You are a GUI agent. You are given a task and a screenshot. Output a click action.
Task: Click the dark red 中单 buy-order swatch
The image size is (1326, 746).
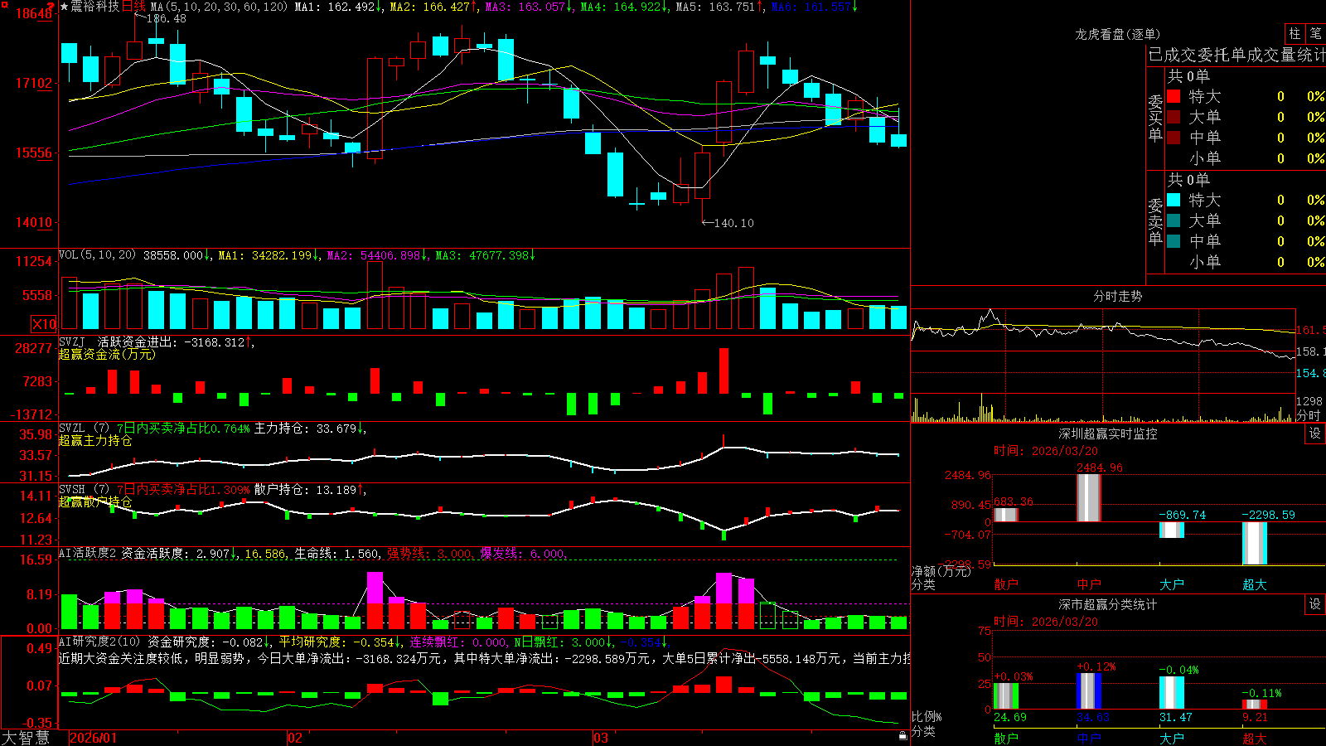[x=1174, y=138]
